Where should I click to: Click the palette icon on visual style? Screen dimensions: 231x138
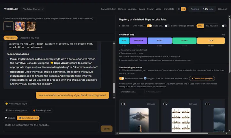[6, 104]
